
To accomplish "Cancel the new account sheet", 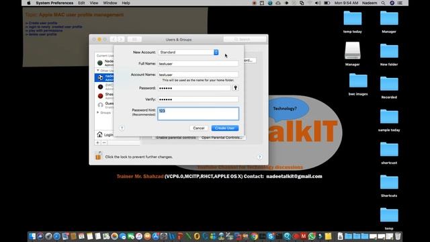I will [x=199, y=128].
